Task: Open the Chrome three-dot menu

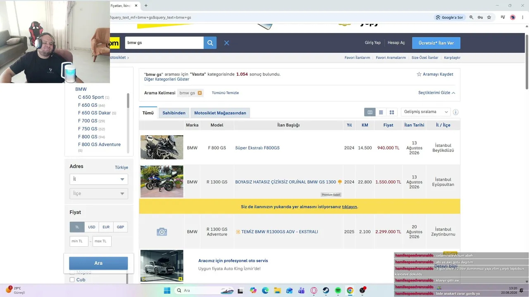Action: (x=523, y=17)
